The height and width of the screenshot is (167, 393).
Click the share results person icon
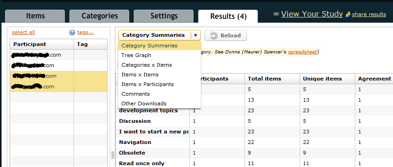tap(347, 15)
